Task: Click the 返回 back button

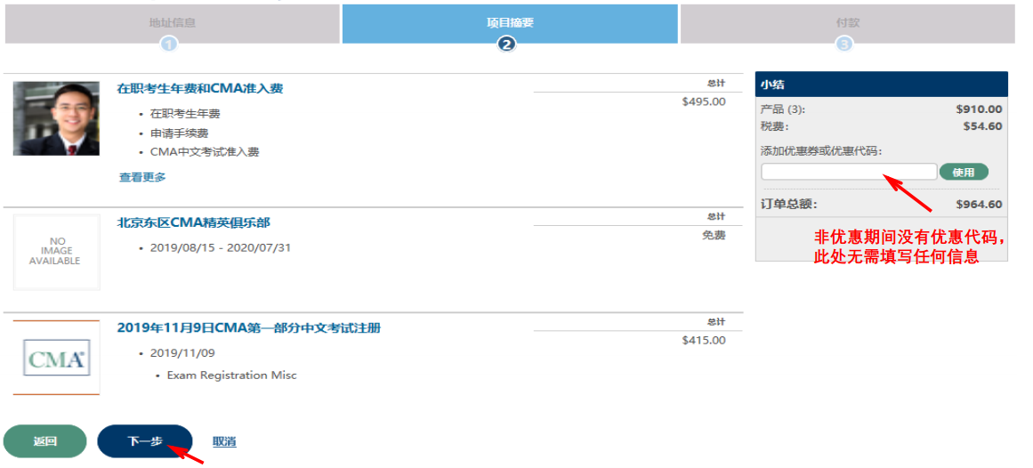Action: [45, 441]
